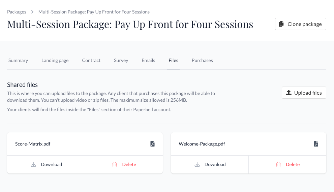Click the upload arrow icon beside Upload files
334x192 pixels.
289,93
